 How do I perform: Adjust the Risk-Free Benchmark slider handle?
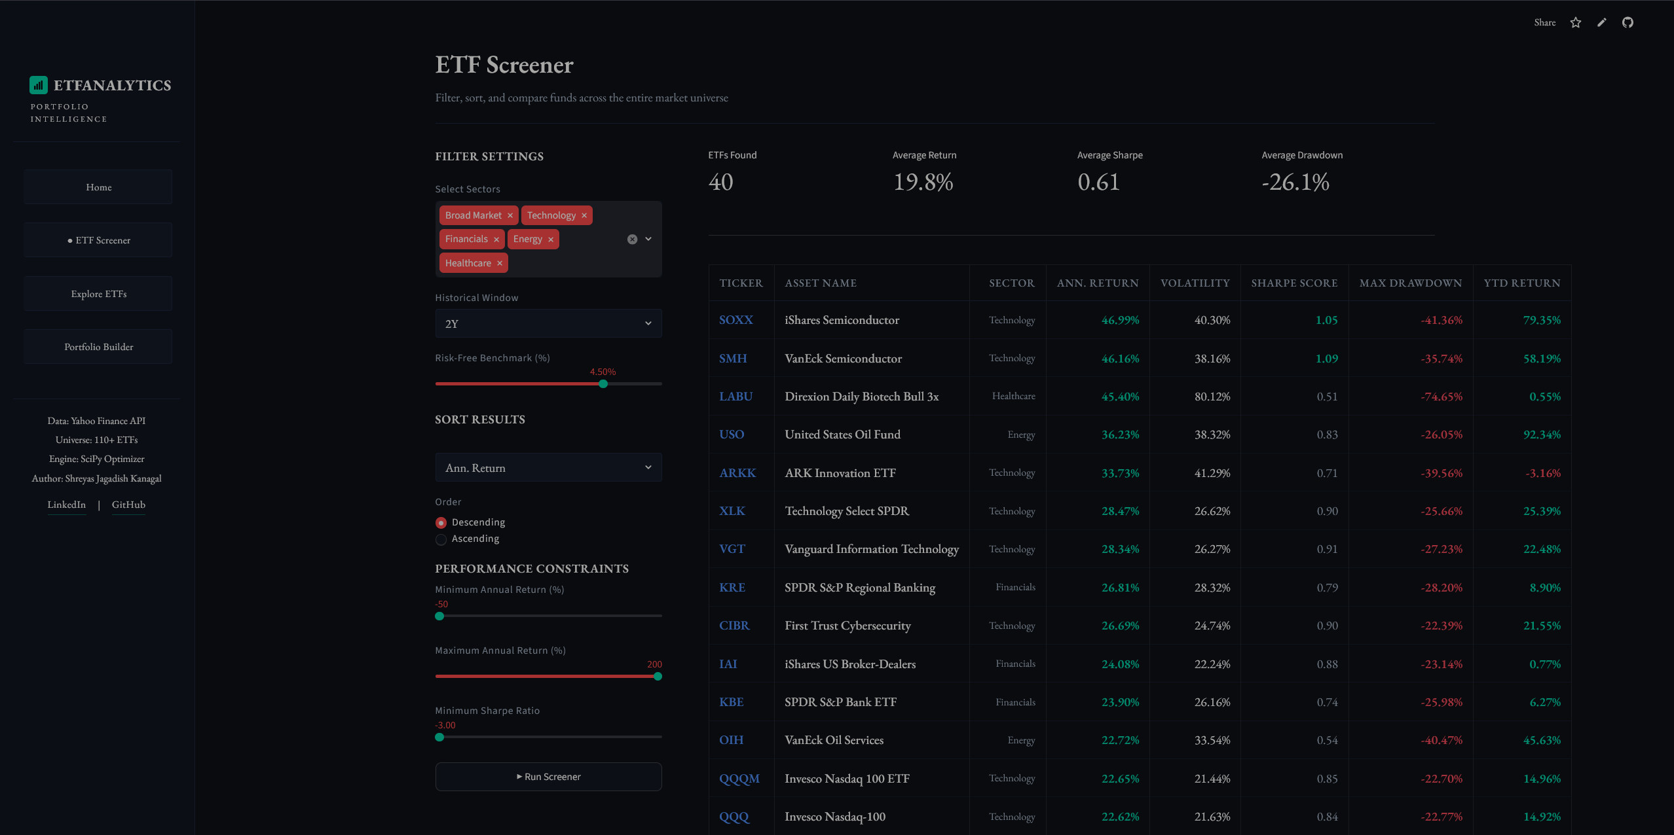[603, 384]
